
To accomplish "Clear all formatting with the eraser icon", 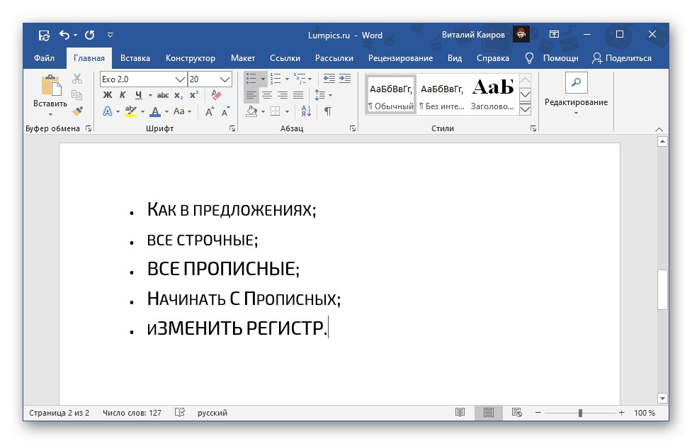I will (x=216, y=94).
